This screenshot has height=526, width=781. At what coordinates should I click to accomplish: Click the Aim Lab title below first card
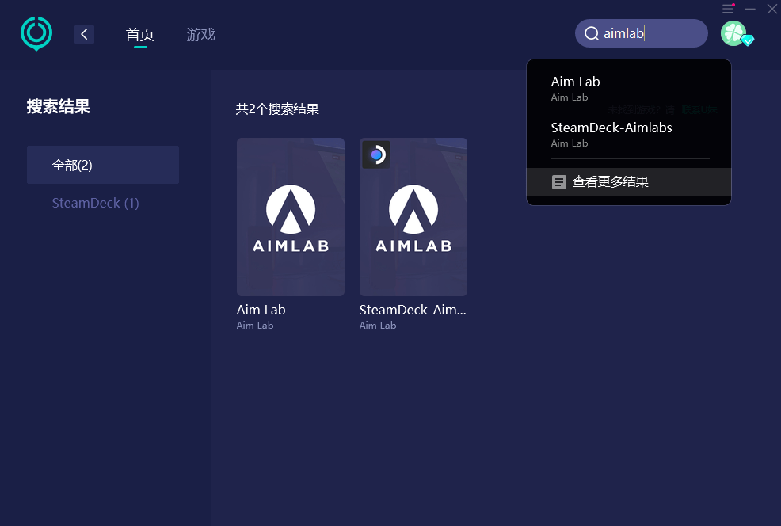(x=261, y=310)
